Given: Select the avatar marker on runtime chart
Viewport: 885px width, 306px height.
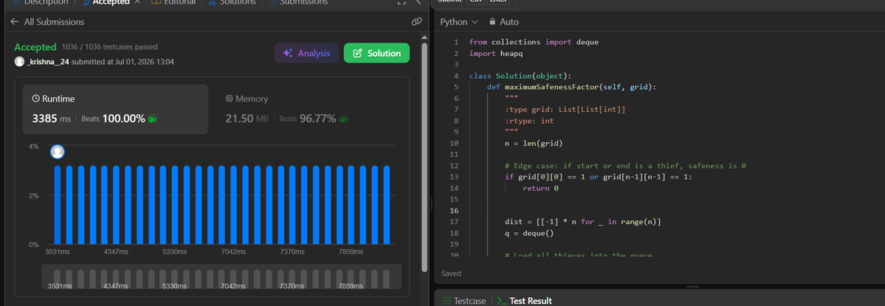Looking at the screenshot, I should 57,152.
